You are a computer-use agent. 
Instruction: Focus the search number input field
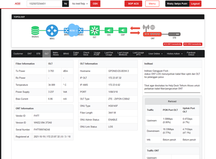44,4
